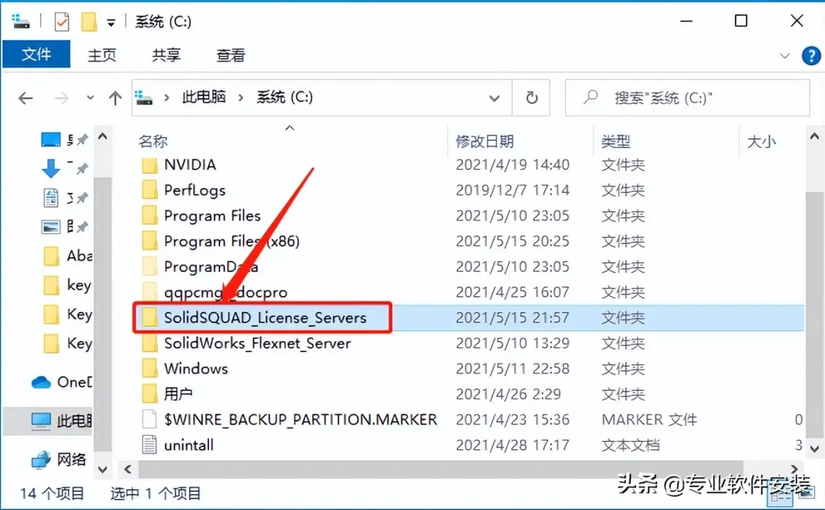Click the NVIDIA folder icon
The width and height of the screenshot is (825, 510).
[x=149, y=165]
